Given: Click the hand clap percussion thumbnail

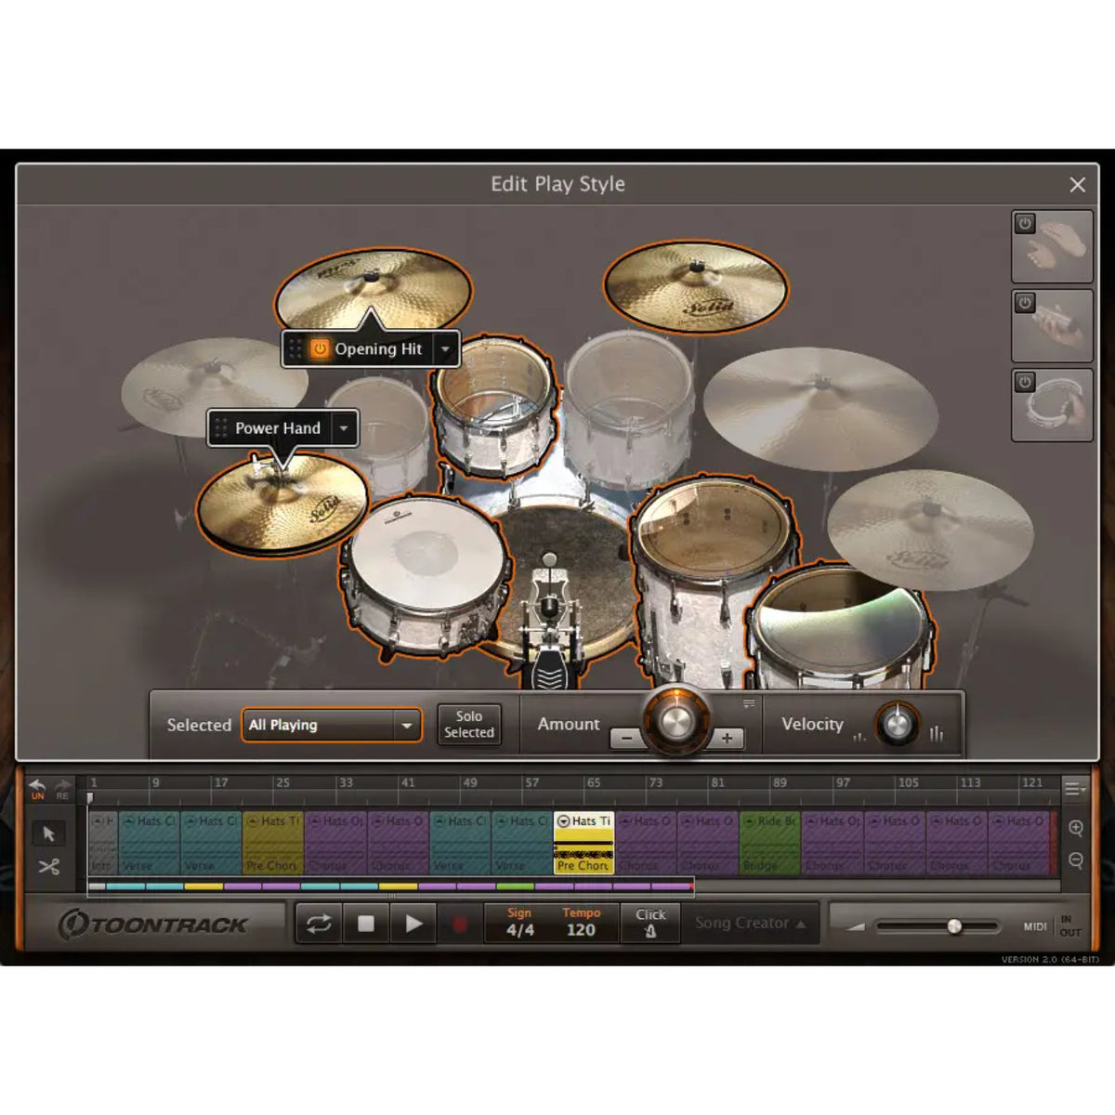Looking at the screenshot, I should (x=1053, y=246).
